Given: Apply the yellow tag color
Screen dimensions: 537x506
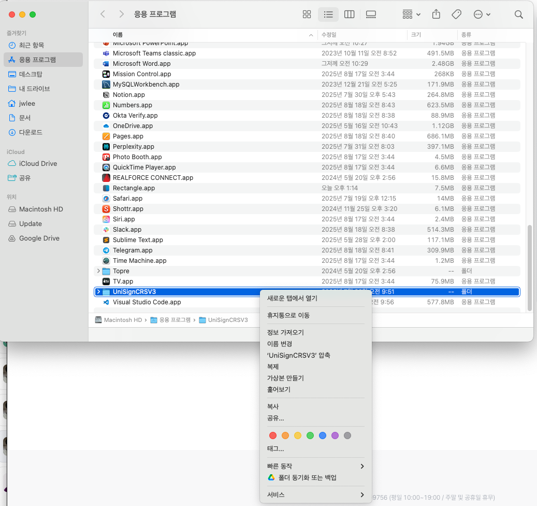Looking at the screenshot, I should click(x=298, y=435).
